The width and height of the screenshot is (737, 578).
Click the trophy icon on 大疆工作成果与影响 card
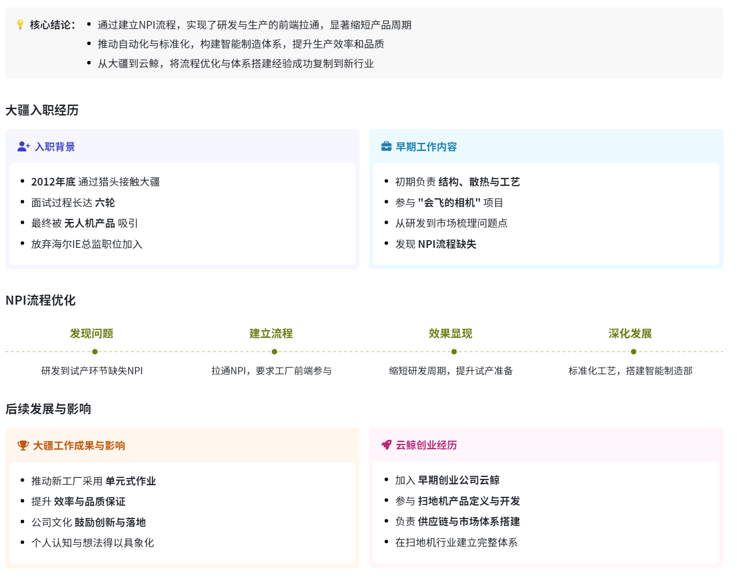[23, 446]
